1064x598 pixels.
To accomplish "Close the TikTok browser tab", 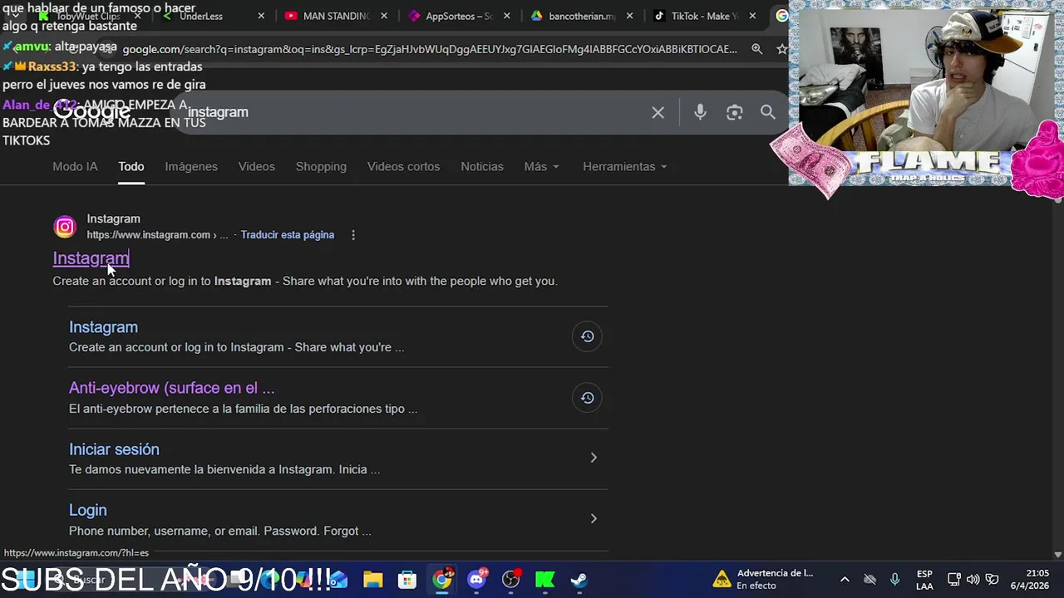I will coord(752,16).
